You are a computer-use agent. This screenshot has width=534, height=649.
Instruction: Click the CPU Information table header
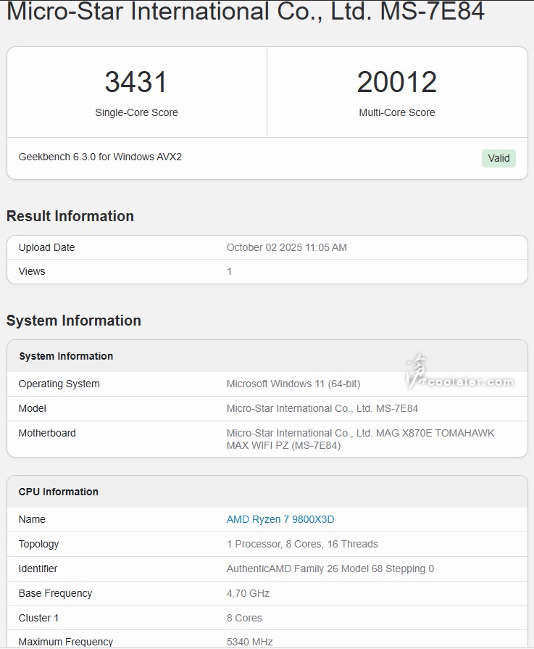(59, 492)
